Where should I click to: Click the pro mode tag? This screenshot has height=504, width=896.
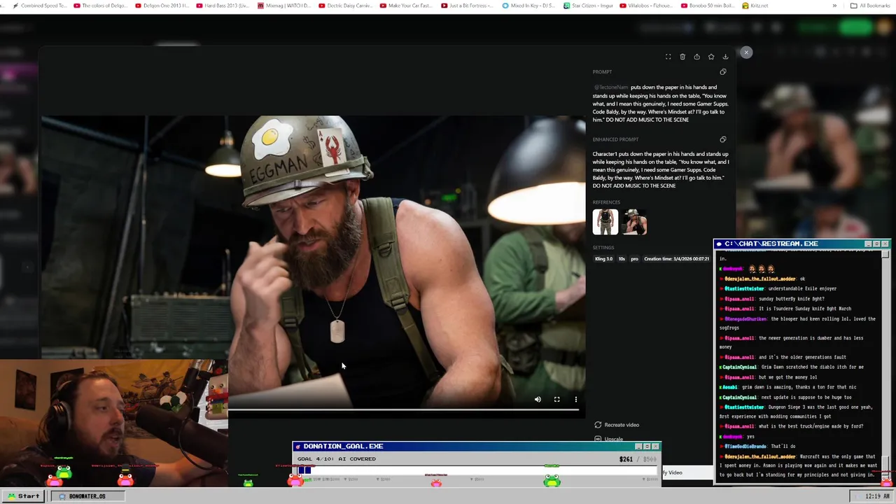[x=634, y=259]
